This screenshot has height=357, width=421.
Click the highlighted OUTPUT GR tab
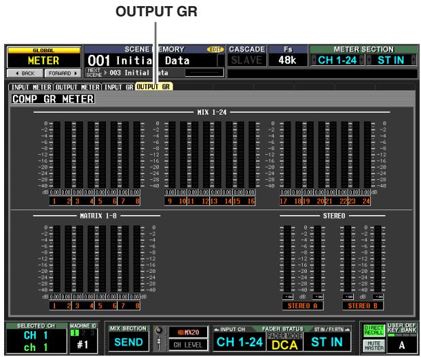pyautogui.click(x=153, y=87)
